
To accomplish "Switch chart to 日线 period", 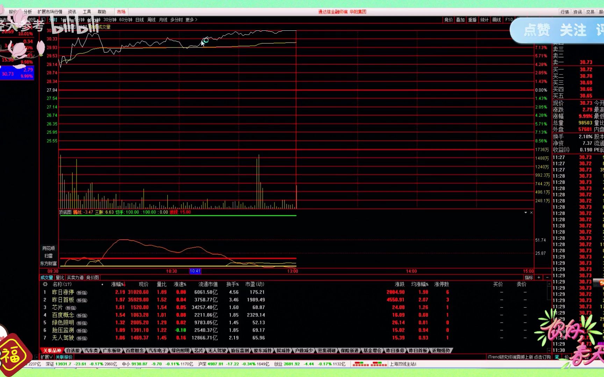I will pos(139,20).
